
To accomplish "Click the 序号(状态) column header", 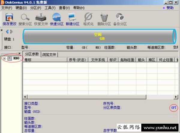I will pos(78,60).
